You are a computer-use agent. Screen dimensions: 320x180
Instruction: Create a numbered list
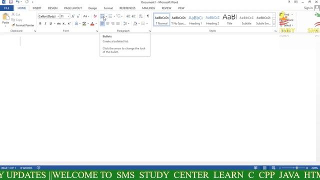tap(110, 16)
